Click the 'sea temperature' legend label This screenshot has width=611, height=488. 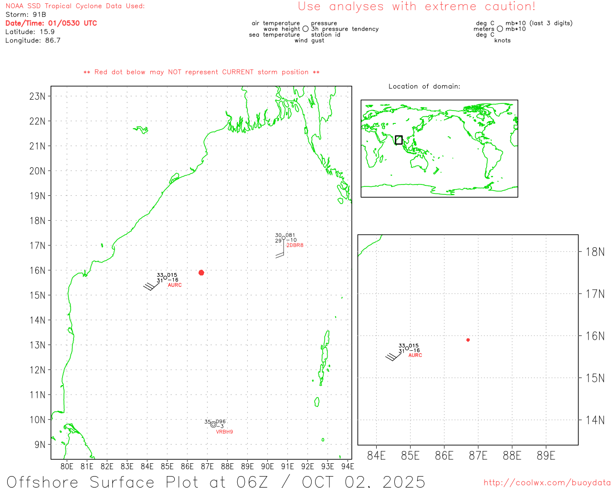pos(274,35)
